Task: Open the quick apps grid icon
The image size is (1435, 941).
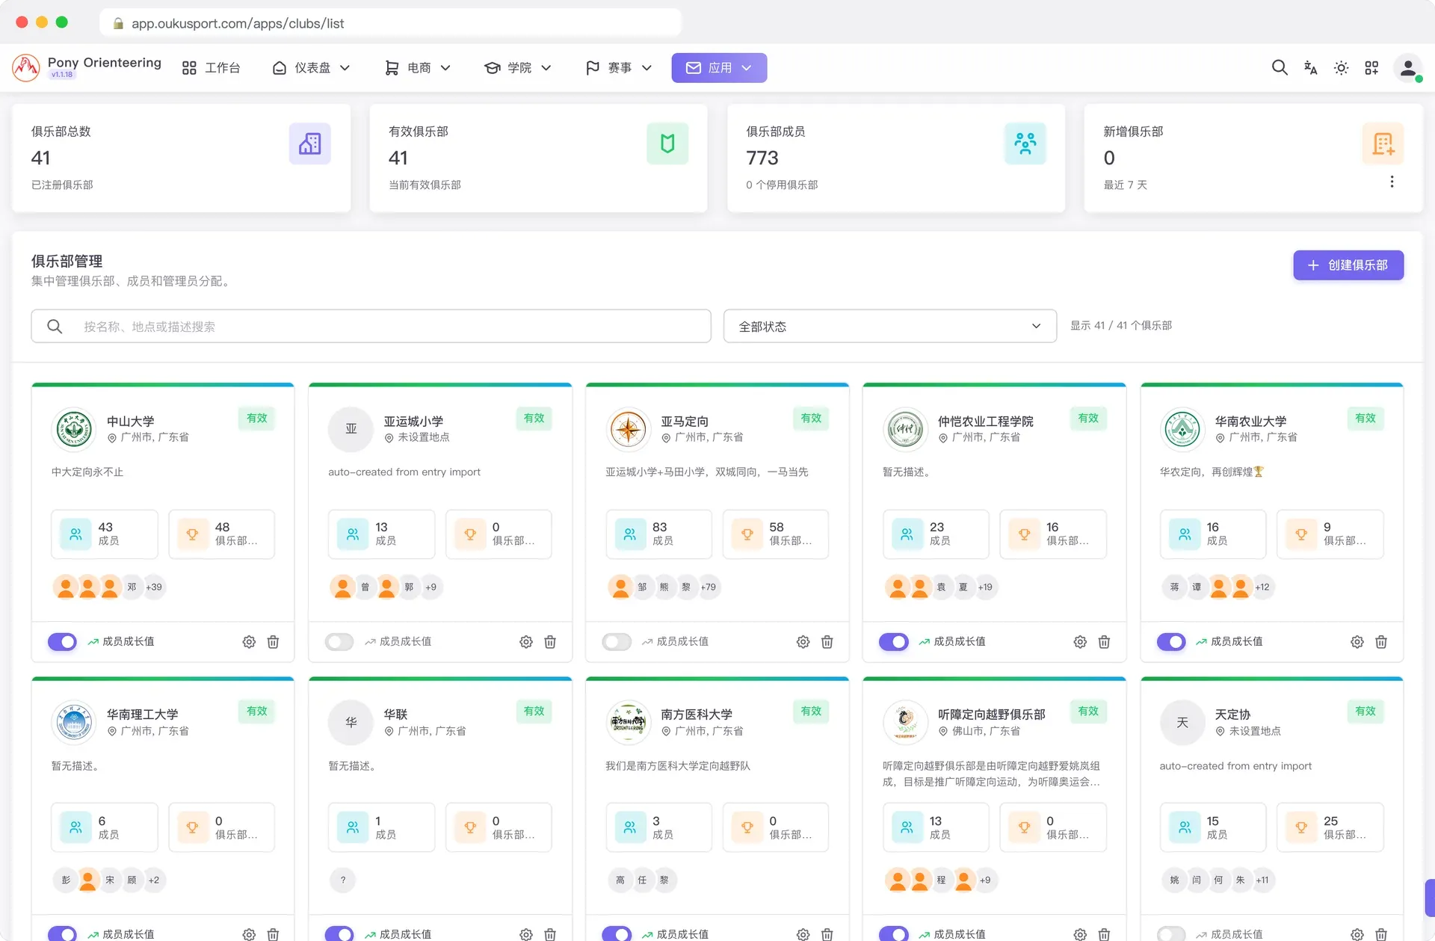Action: (1371, 68)
